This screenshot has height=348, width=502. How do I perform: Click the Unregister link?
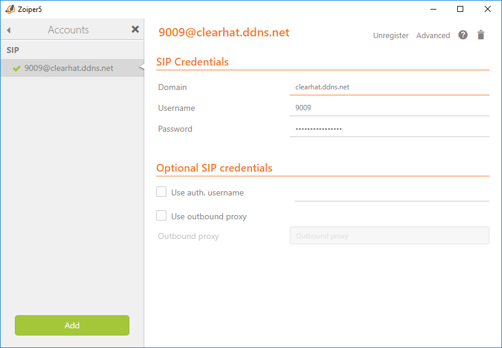pos(391,35)
